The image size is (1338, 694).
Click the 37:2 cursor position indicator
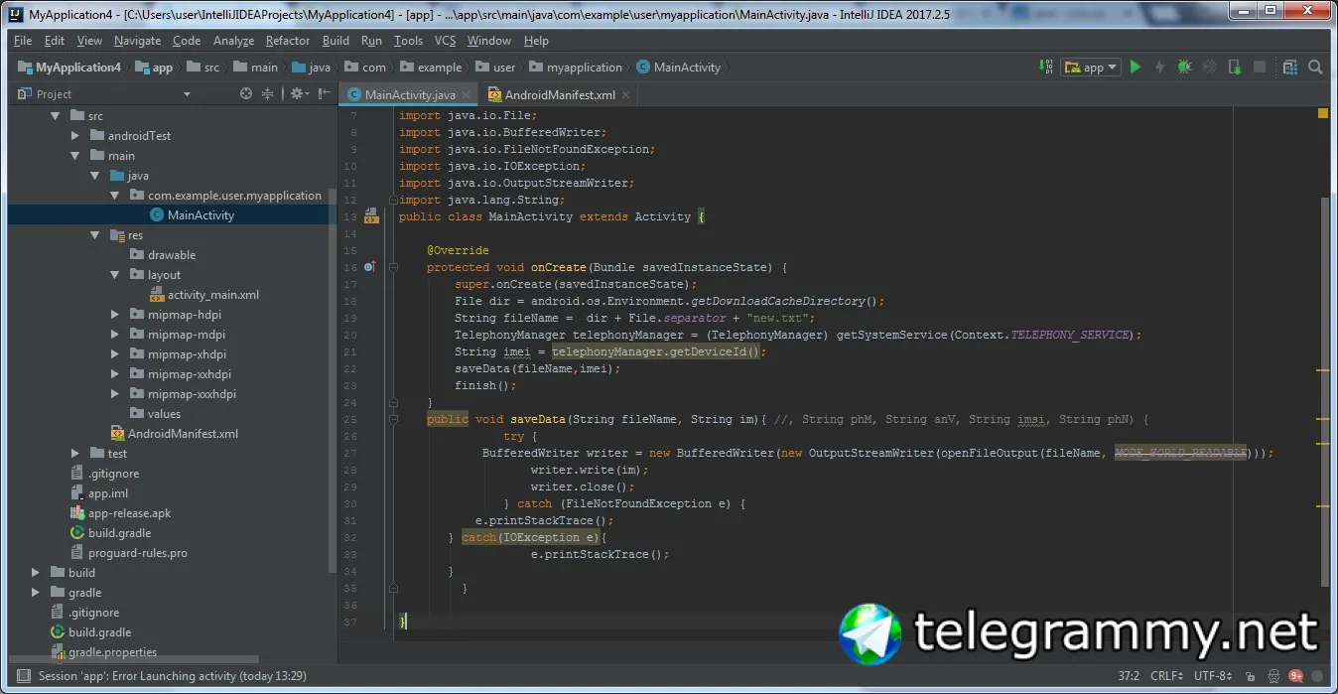tap(1129, 676)
